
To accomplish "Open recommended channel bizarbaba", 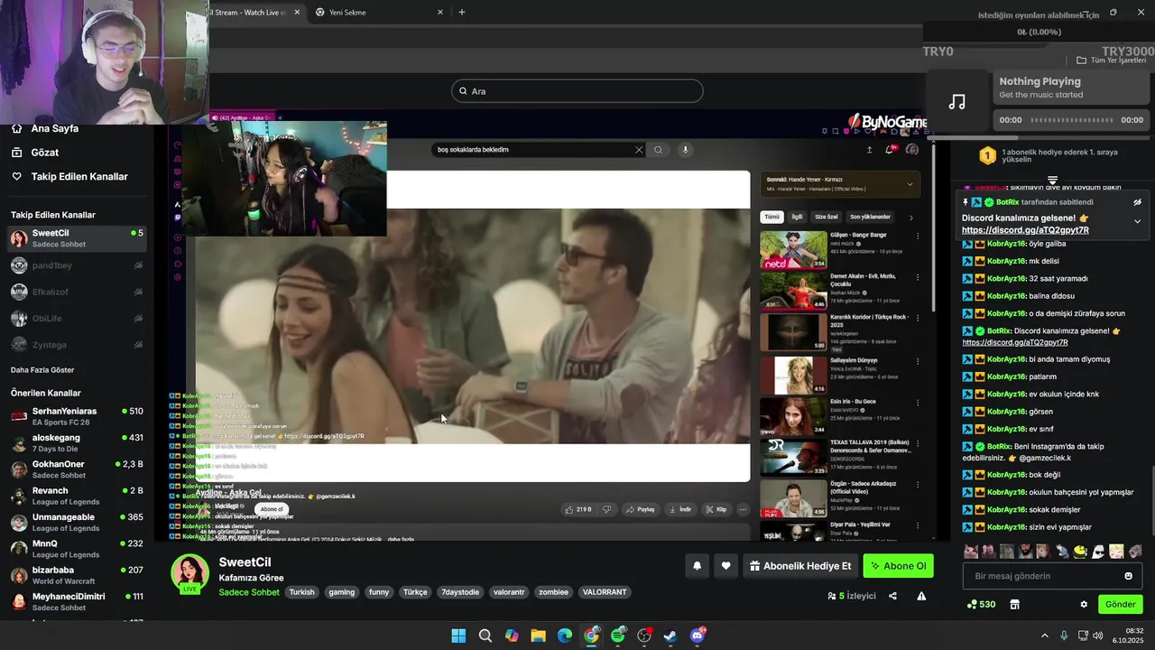I will click(x=76, y=575).
